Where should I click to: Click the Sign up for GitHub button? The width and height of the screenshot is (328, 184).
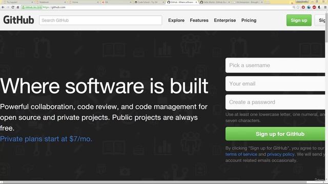[x=275, y=134]
